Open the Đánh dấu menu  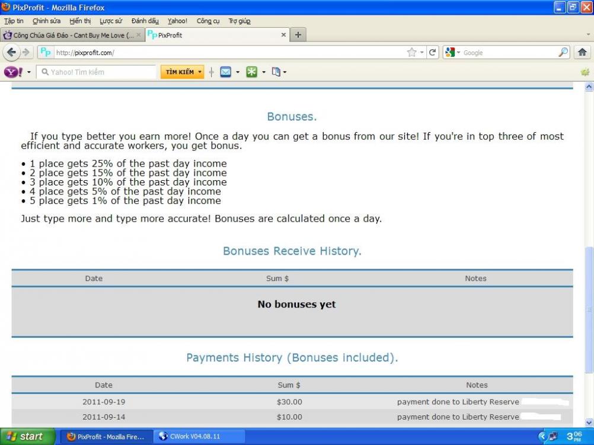[145, 21]
